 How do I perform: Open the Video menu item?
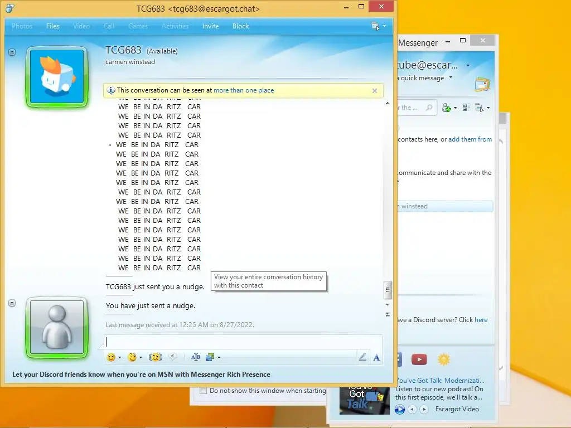click(81, 26)
